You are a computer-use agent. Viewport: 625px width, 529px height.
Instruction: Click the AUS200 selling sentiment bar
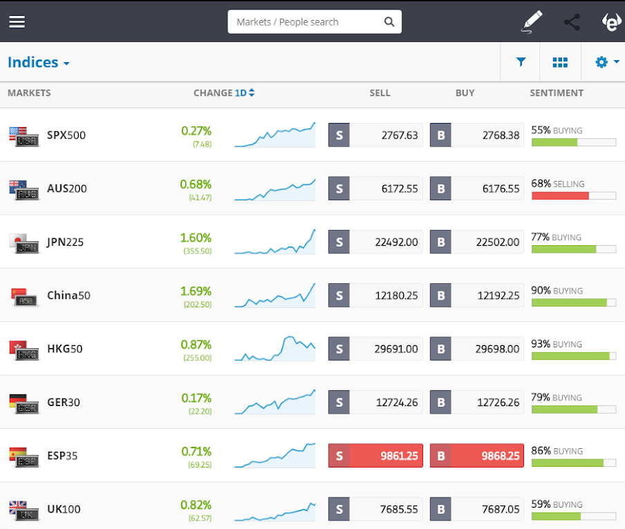(574, 195)
